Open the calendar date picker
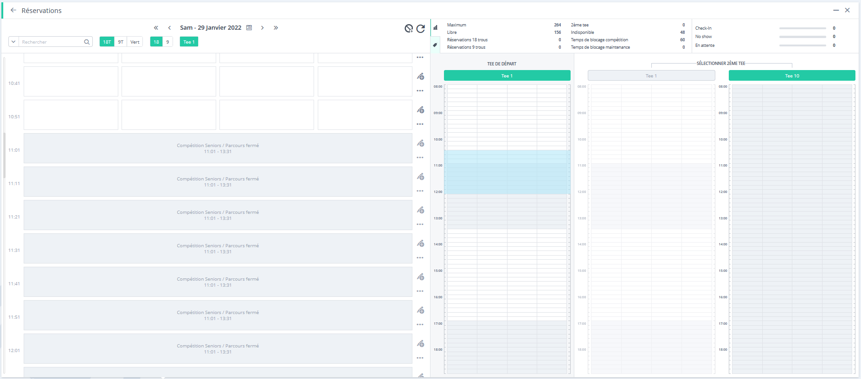Viewport: 861px width, 379px height. coord(249,28)
